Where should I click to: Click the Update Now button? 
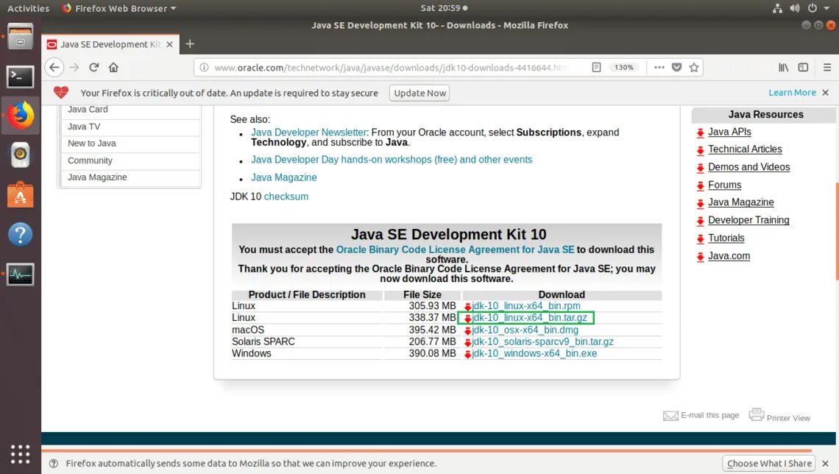point(419,93)
